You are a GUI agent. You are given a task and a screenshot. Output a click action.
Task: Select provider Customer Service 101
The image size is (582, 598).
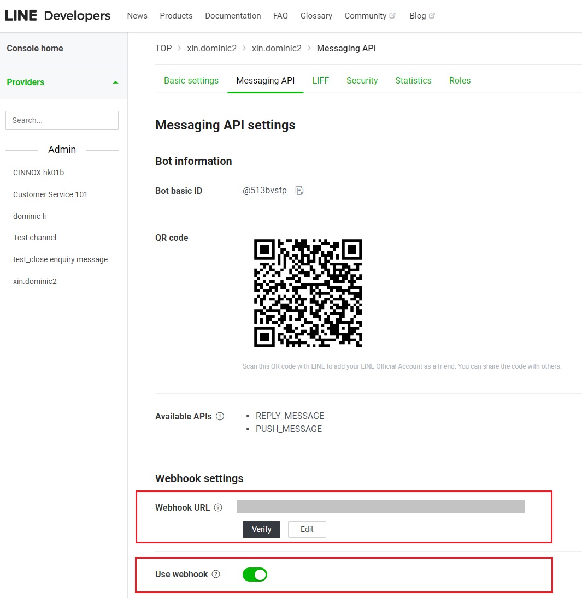tap(50, 194)
